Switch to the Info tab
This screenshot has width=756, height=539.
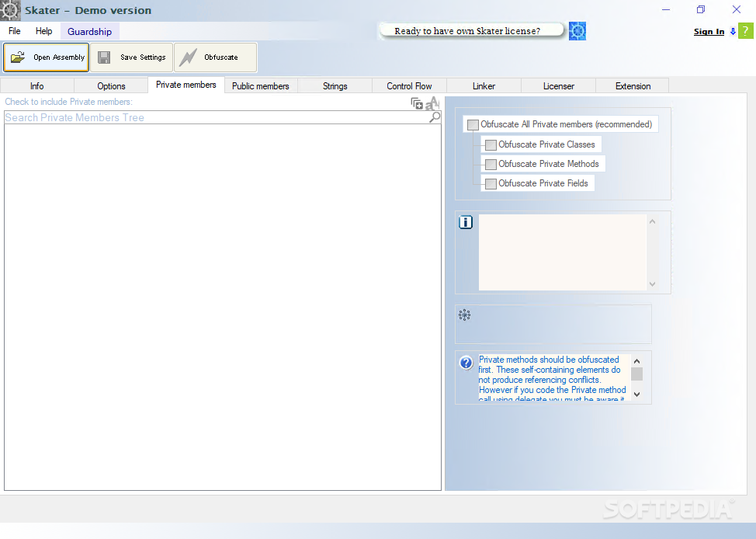tap(37, 86)
